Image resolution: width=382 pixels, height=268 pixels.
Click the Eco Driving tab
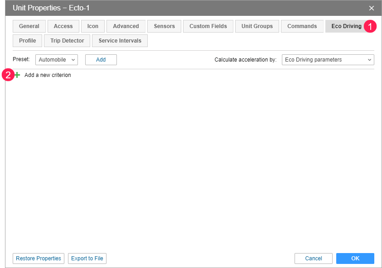[x=346, y=26]
